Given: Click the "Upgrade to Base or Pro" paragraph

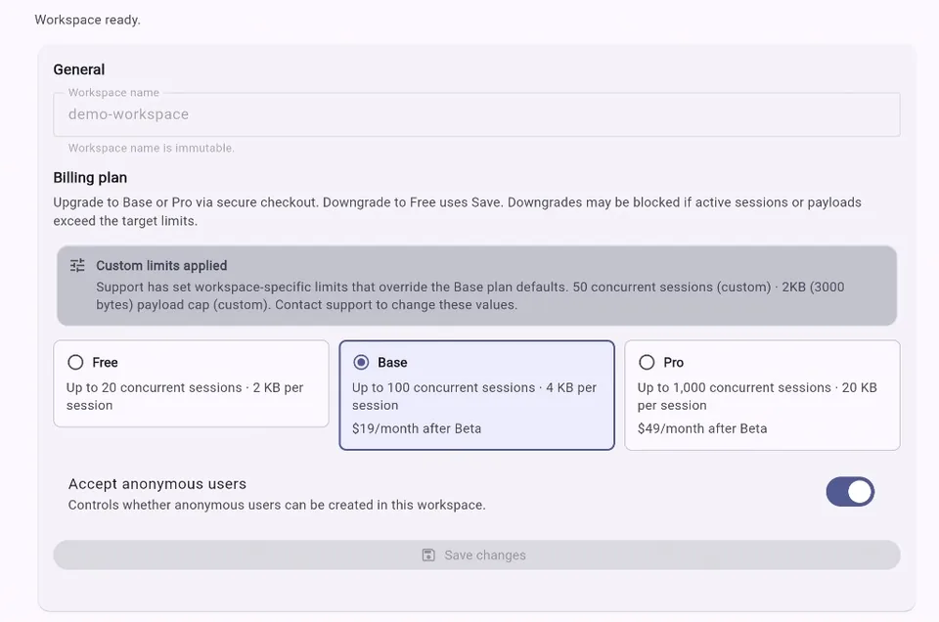Looking at the screenshot, I should coord(458,211).
